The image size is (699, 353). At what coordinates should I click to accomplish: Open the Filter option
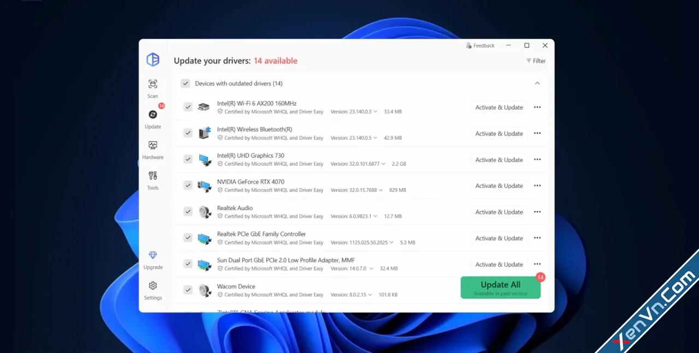(536, 61)
